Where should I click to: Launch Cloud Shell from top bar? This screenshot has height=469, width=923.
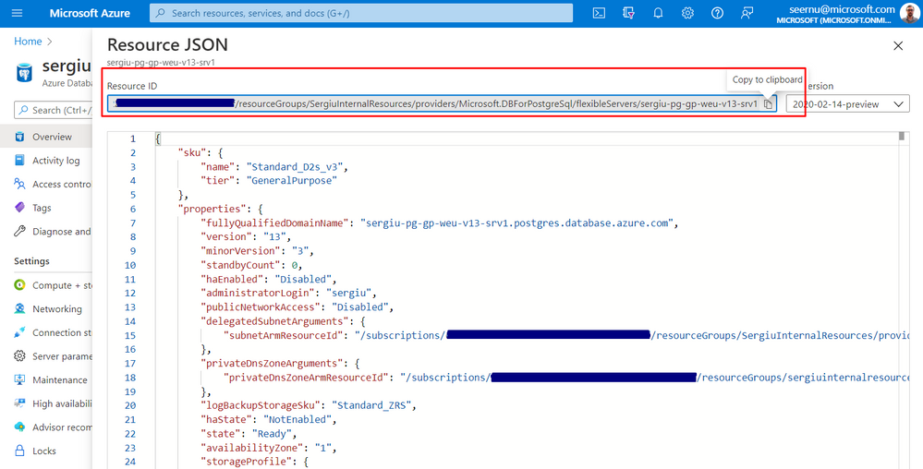(599, 13)
